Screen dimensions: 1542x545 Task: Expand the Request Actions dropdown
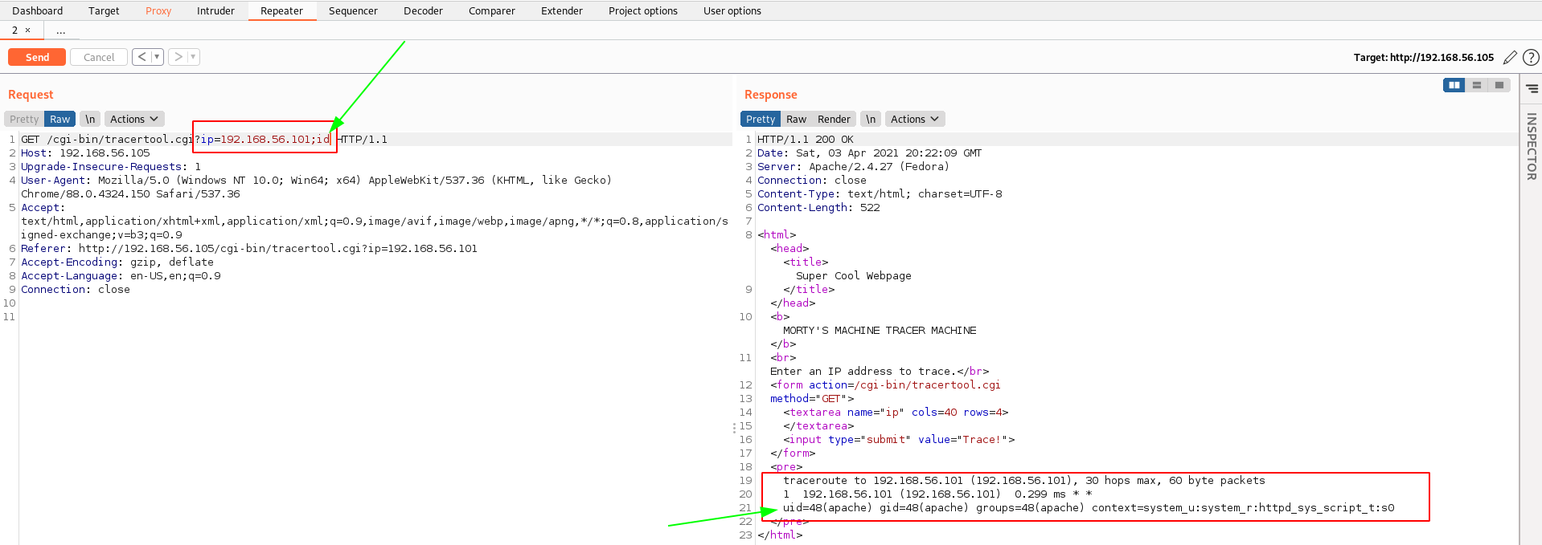(x=133, y=119)
